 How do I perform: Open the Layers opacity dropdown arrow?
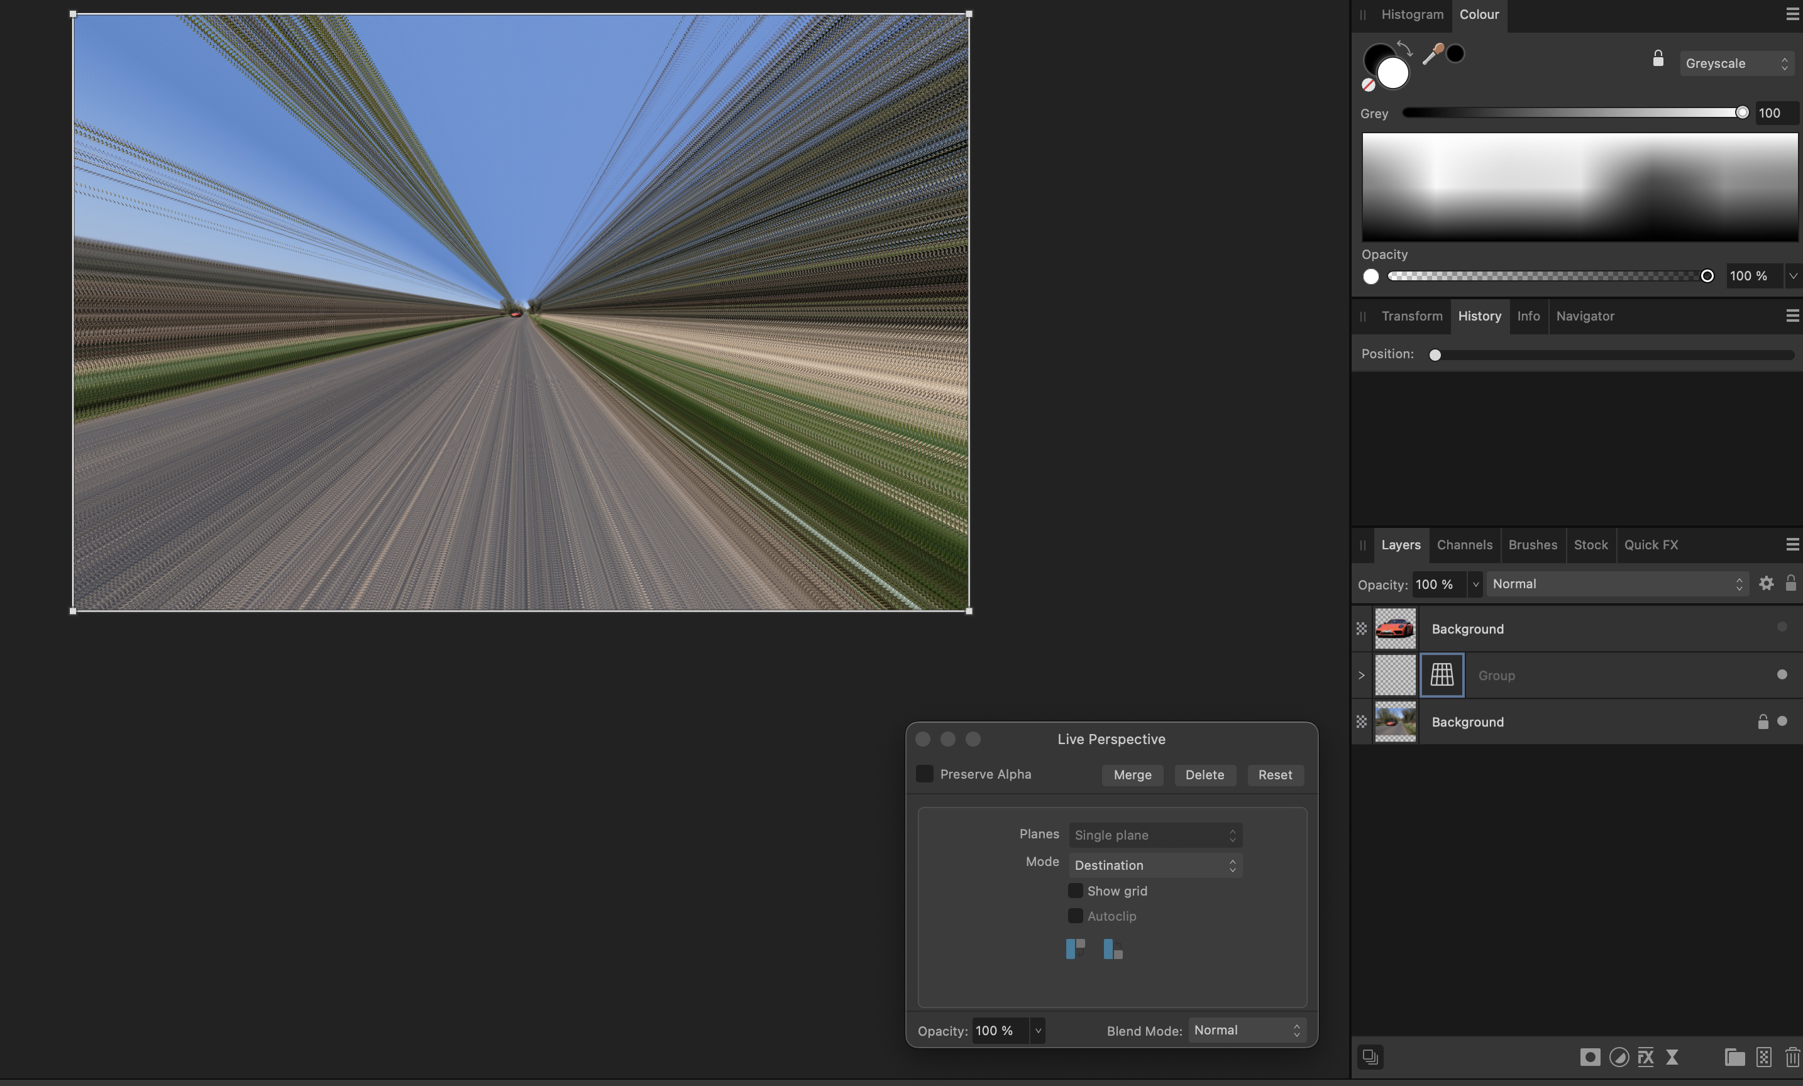point(1475,584)
